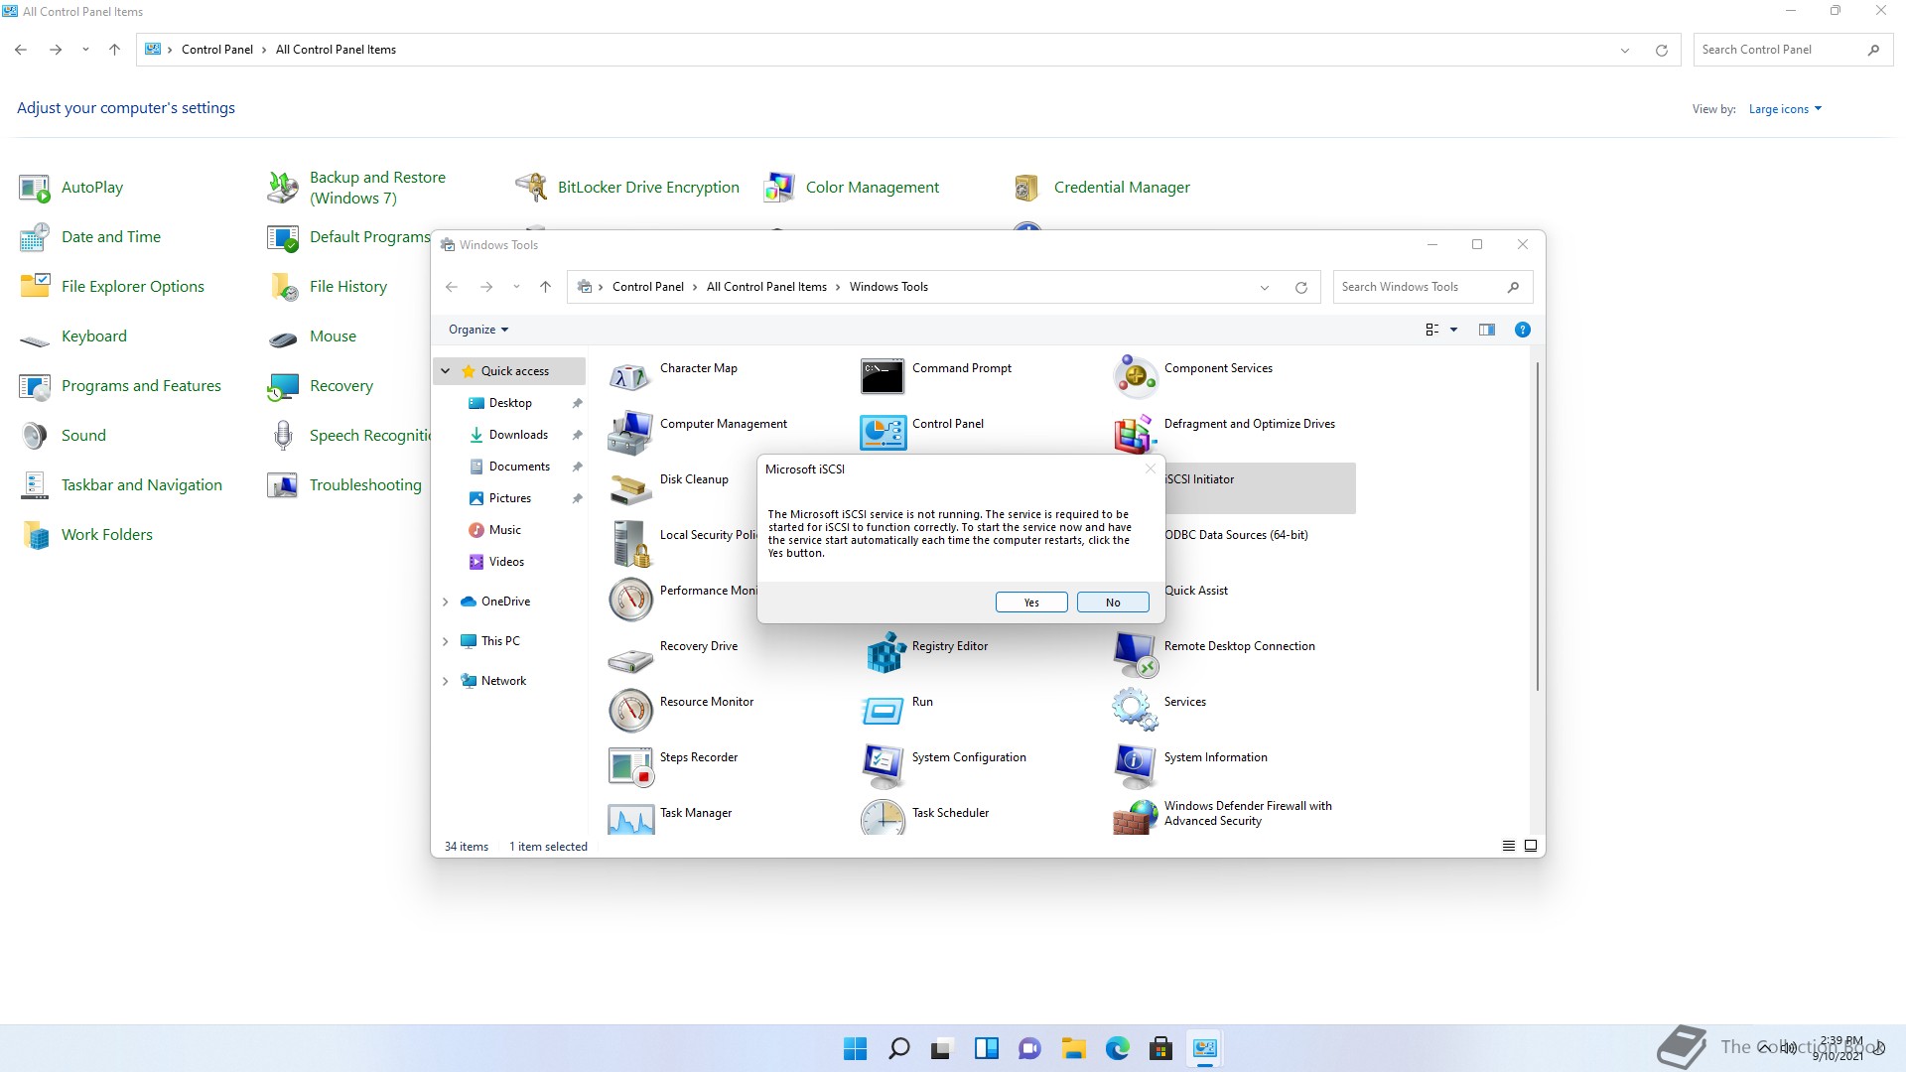Image resolution: width=1906 pixels, height=1072 pixels.
Task: Open Organize dropdown menu
Action: click(x=478, y=330)
